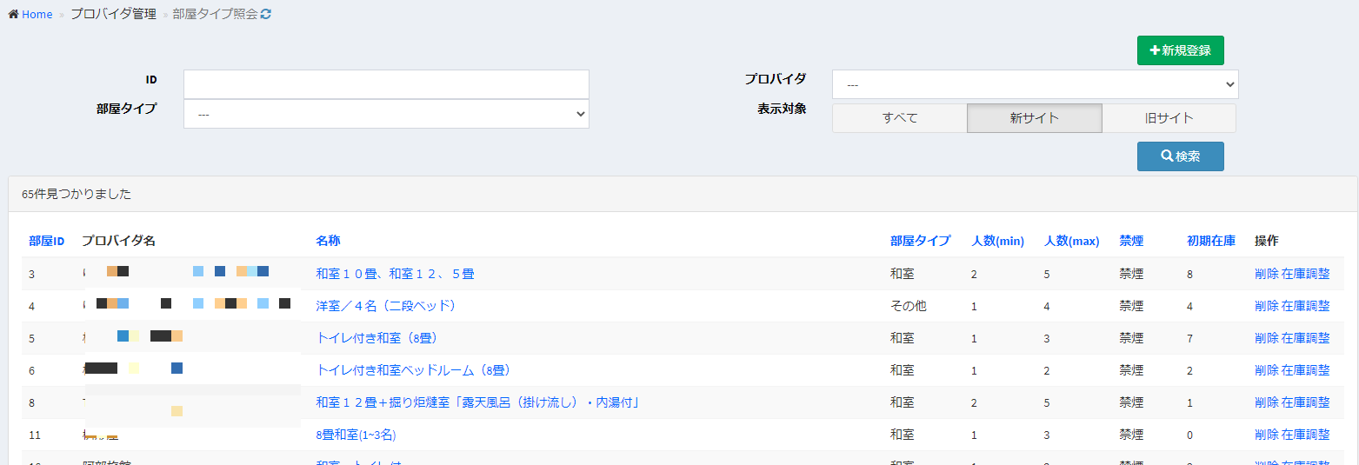1359x465 pixels.
Task: Focus the ID input field
Action: (386, 84)
